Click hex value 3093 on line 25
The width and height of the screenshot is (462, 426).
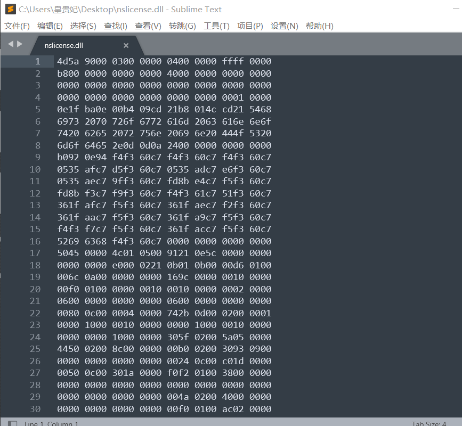(x=233, y=349)
